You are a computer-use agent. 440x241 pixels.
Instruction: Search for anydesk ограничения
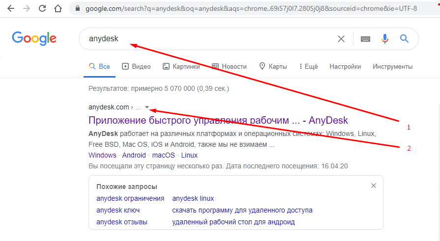(x=130, y=198)
